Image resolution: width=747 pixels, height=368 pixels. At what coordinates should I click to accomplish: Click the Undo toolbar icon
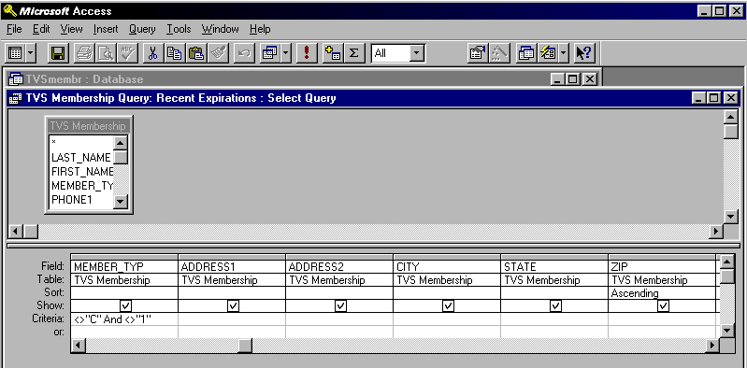tap(244, 53)
